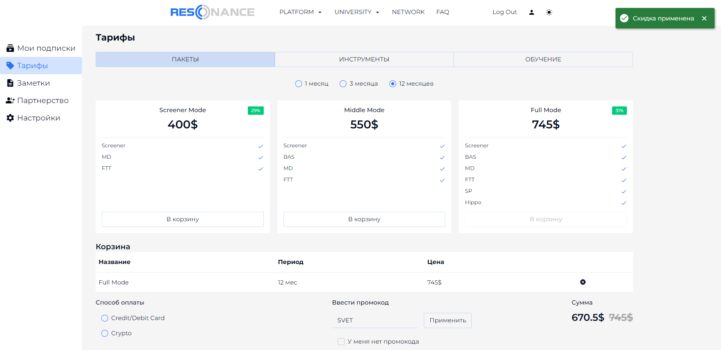Select the 1 месяц billing period
The image size is (721, 350).
299,84
